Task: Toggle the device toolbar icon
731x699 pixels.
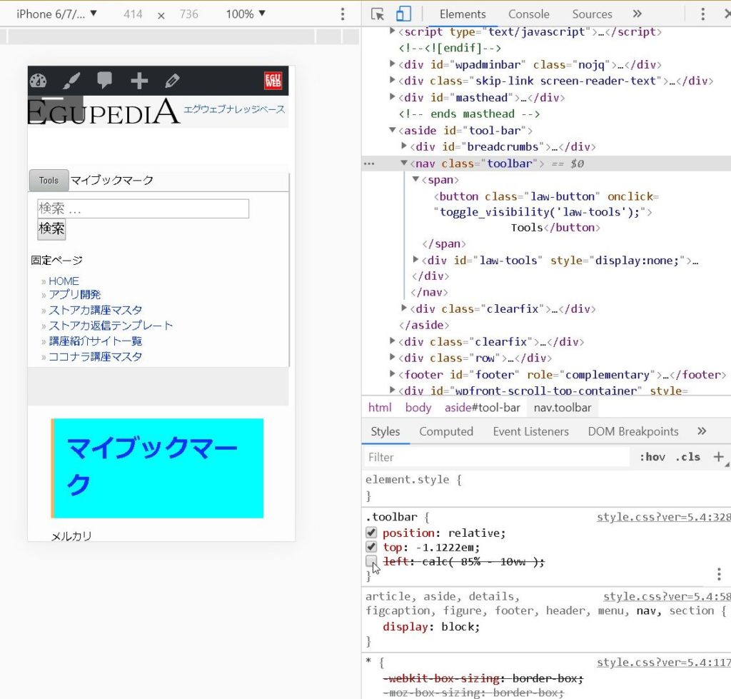Action: 403,14
